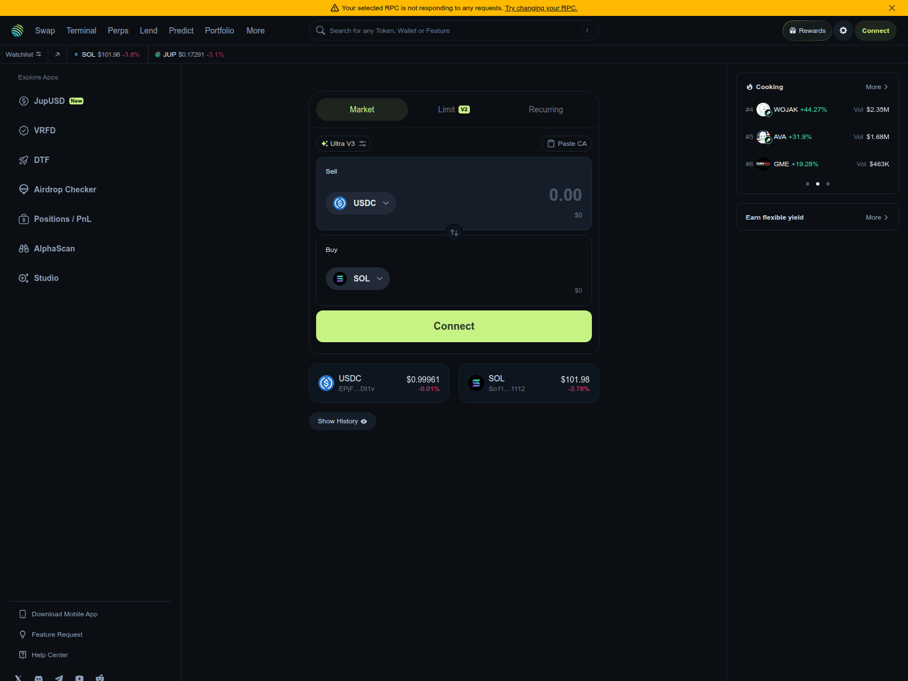Viewport: 908px width, 681px height.
Task: Select JUP ticker in the watchlist bar
Action: (x=189, y=54)
